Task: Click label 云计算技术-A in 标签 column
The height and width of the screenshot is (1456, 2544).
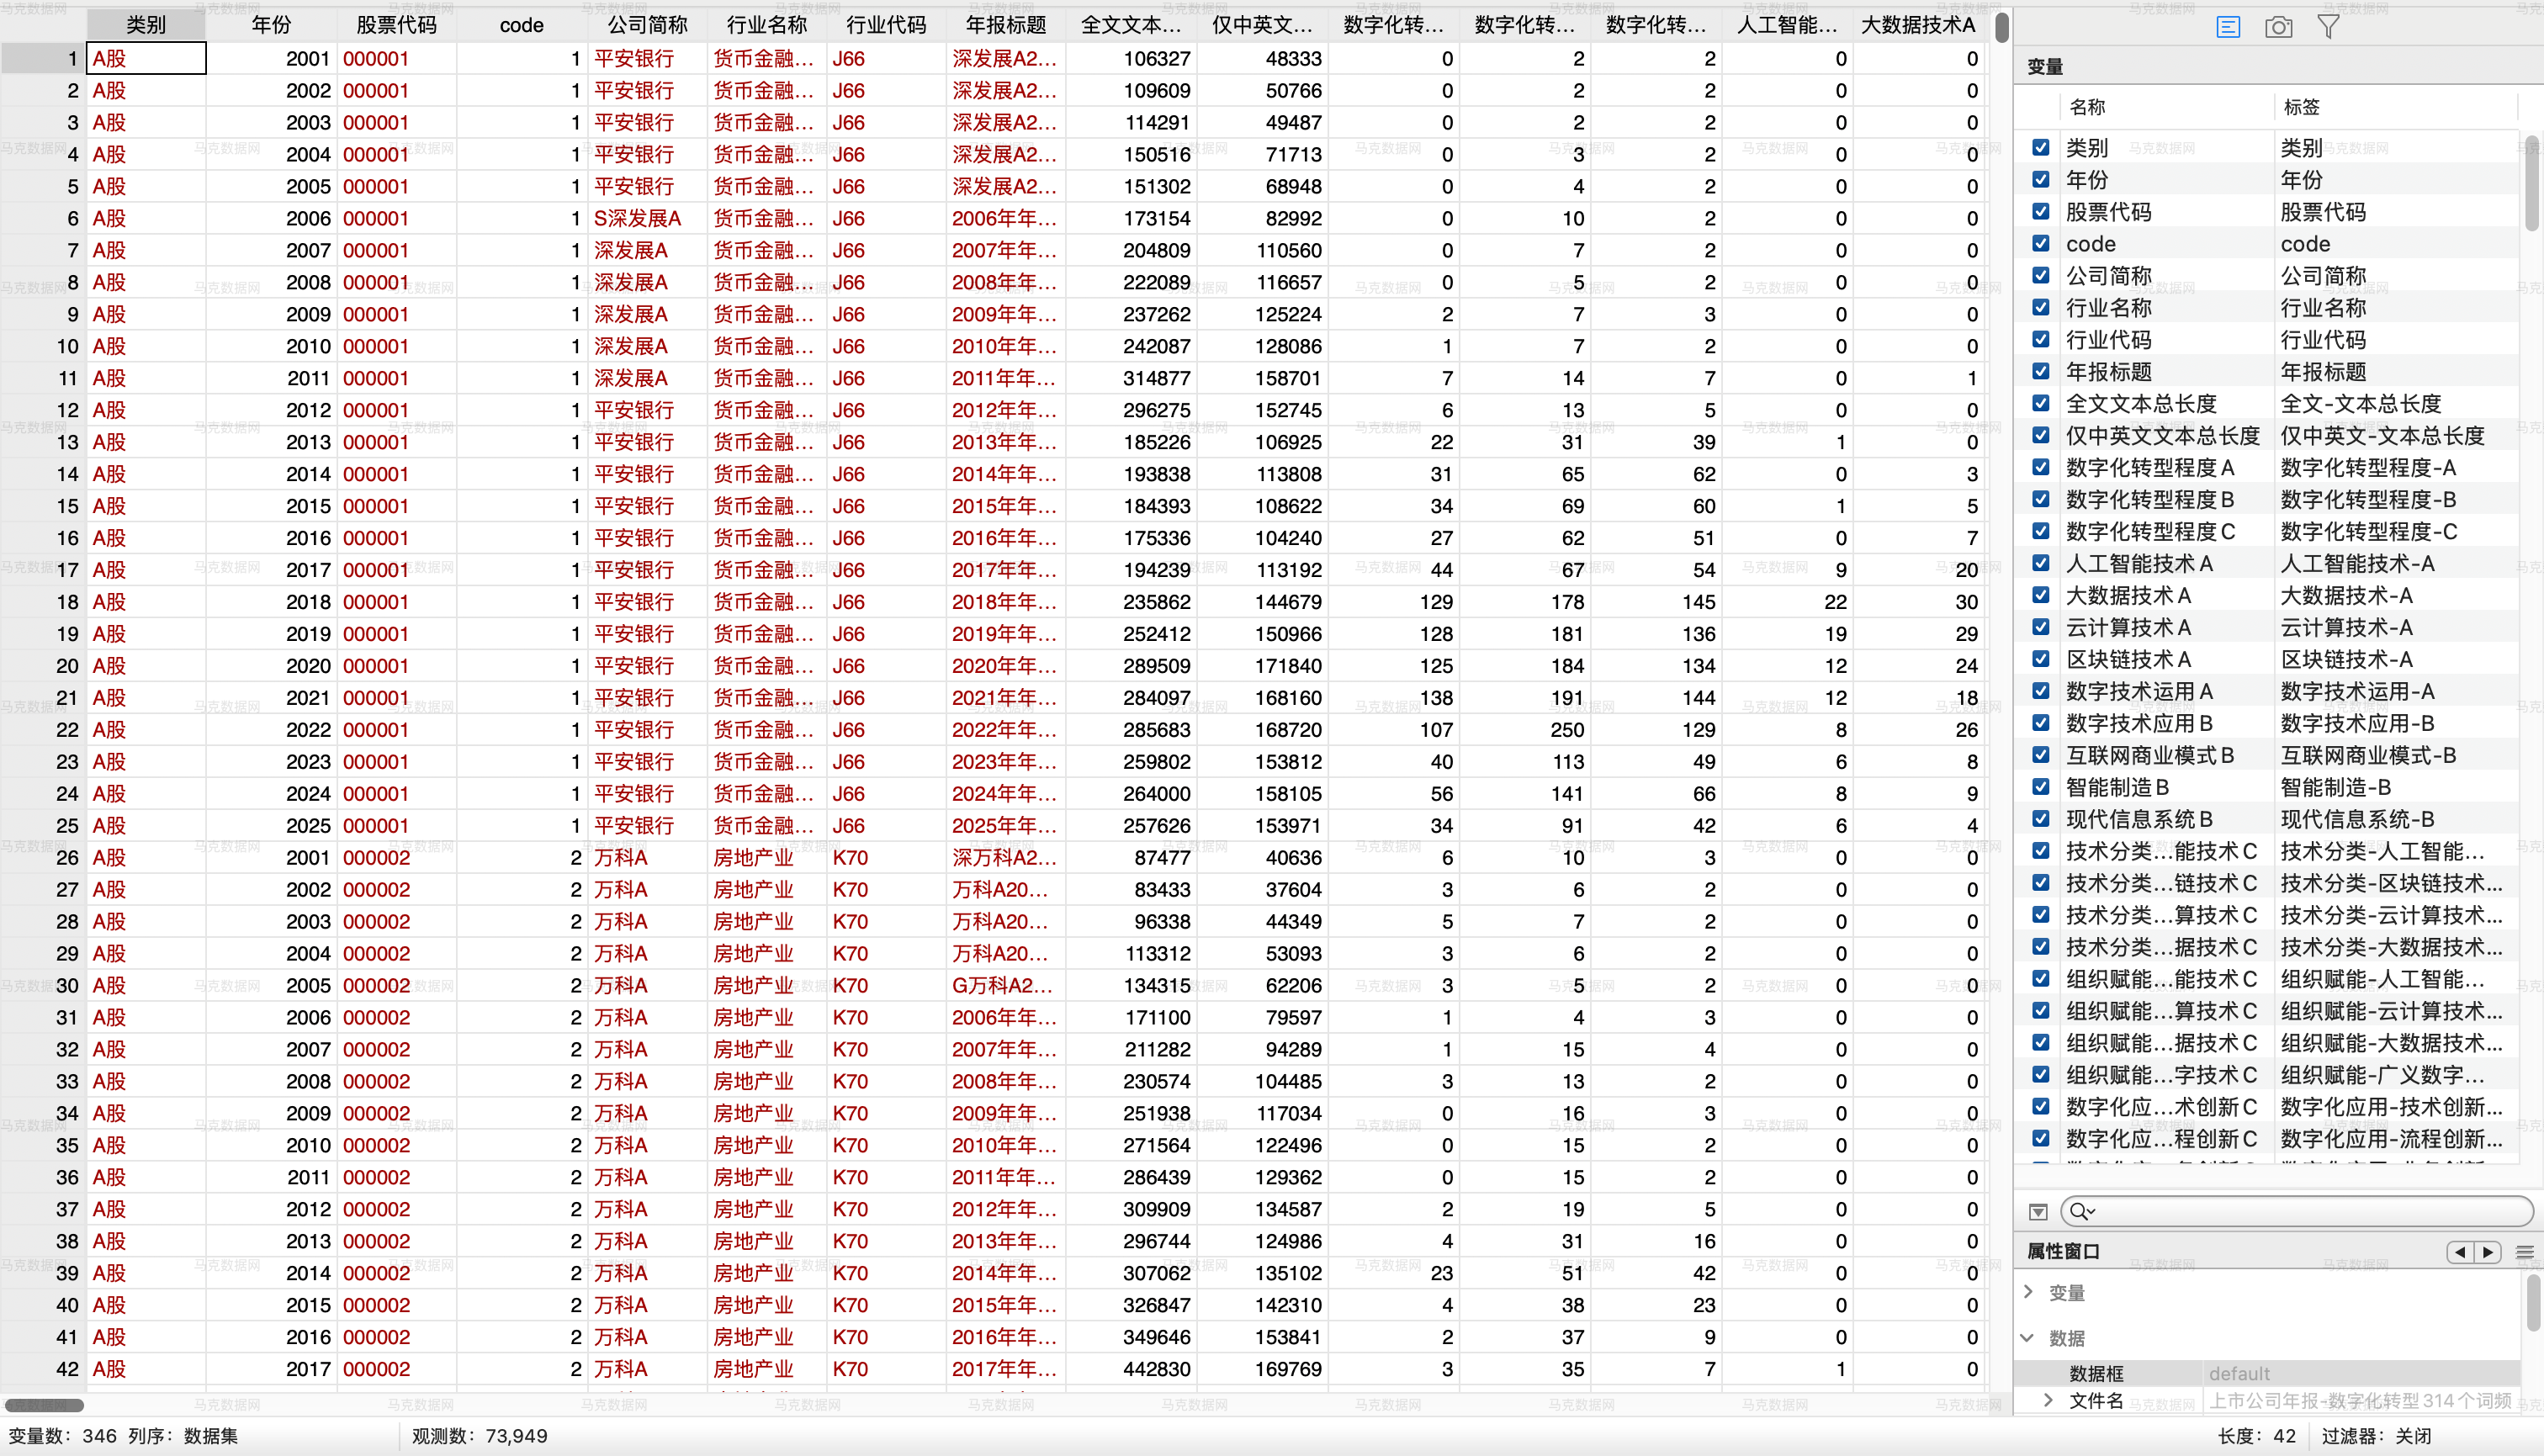Action: 2346,628
